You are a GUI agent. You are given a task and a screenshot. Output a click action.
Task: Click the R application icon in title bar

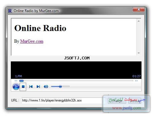tap(10, 11)
